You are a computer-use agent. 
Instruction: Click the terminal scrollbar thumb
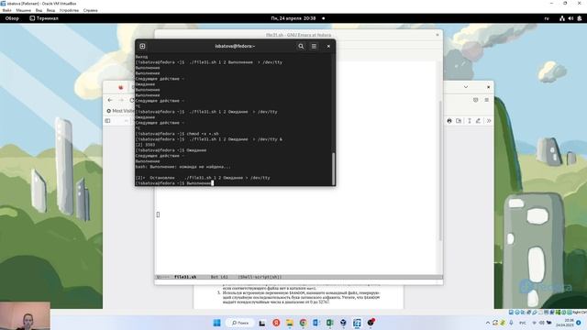(333, 169)
